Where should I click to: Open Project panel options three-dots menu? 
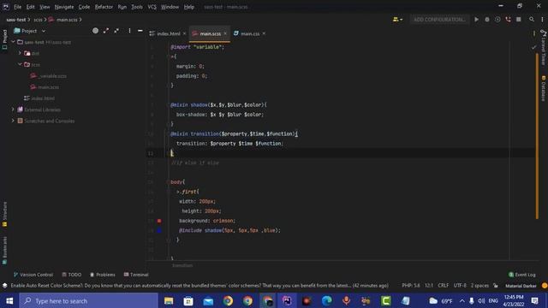pos(129,31)
